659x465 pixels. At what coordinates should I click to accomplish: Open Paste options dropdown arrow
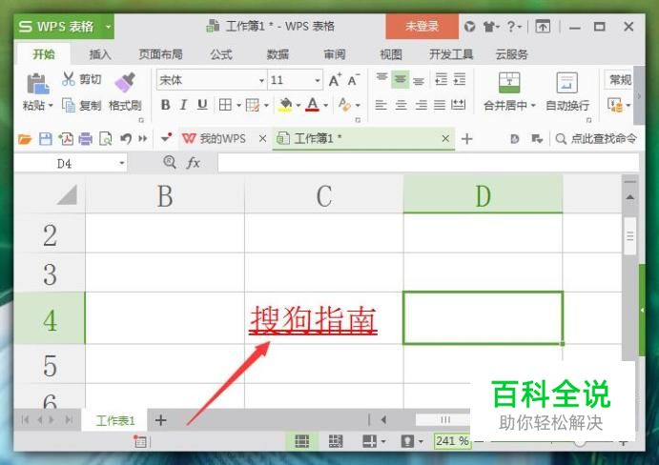(51, 105)
